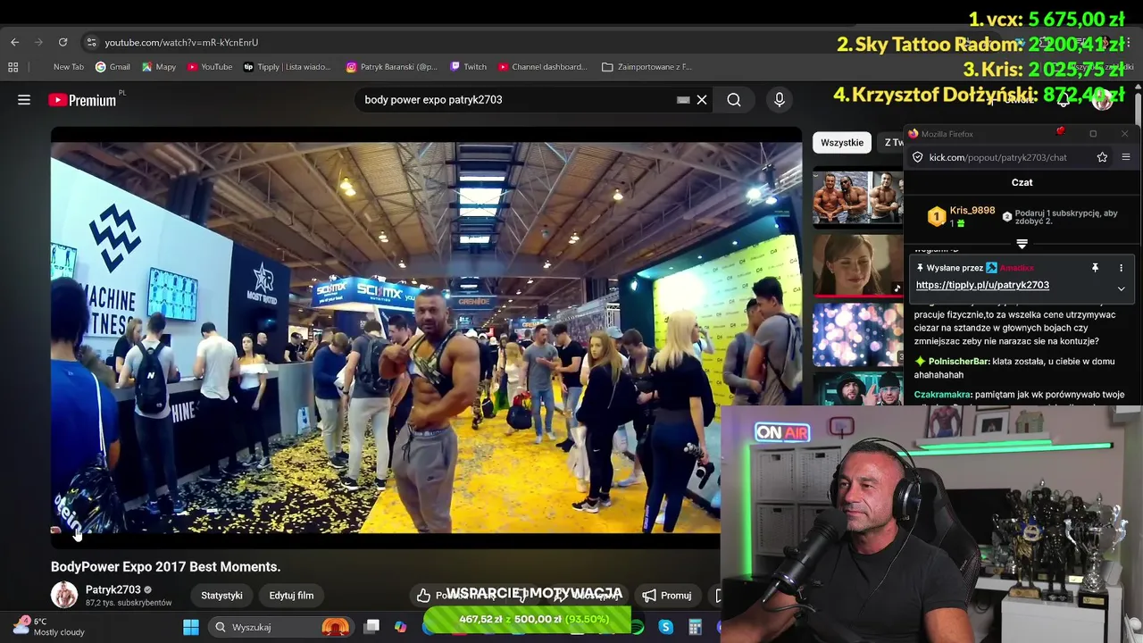Click the PolnischerBar chat username
Screen dimensions: 1143x643
[x=959, y=362]
